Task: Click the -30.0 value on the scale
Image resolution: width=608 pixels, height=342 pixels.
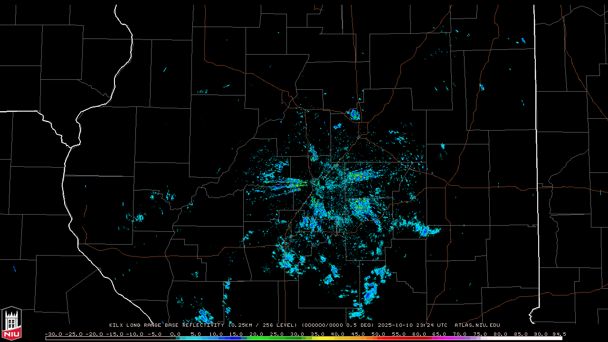Action: click(53, 334)
